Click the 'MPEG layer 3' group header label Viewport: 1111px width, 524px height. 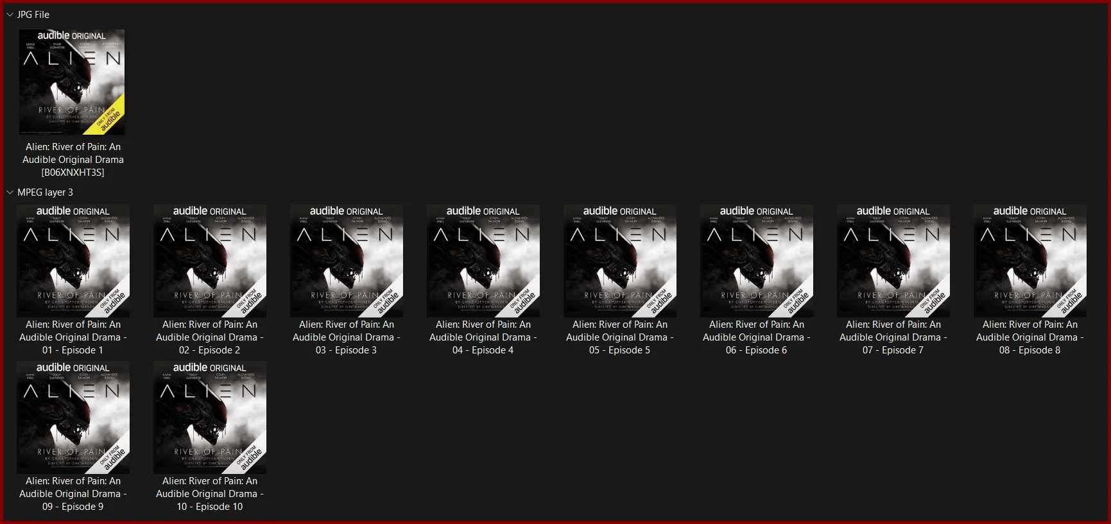click(x=45, y=192)
